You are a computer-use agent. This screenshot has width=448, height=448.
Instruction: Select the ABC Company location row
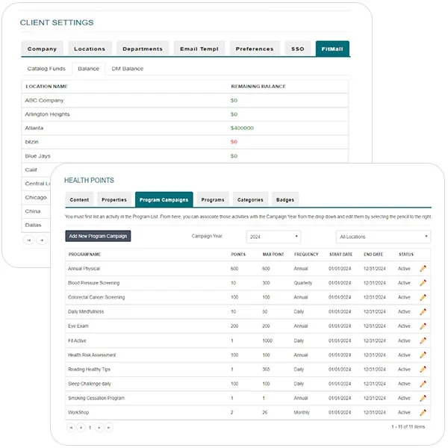coord(185,101)
